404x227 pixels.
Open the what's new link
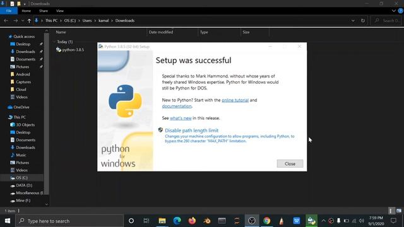[181, 118]
